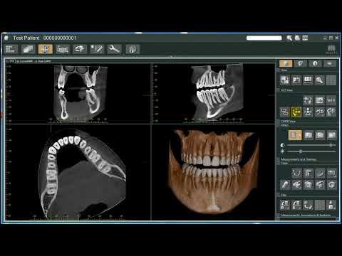Image resolution: width=342 pixels, height=256 pixels.
Task: Click the second icon in Tools bottom row
Action: click(296, 185)
